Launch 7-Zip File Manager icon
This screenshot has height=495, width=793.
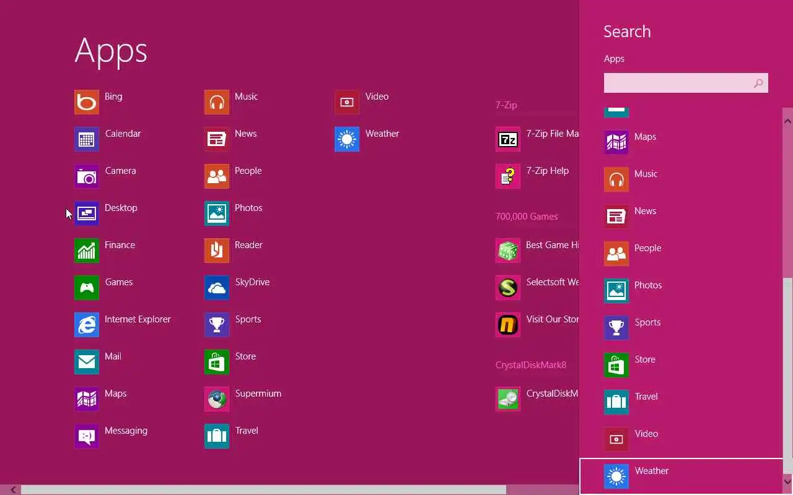508,139
